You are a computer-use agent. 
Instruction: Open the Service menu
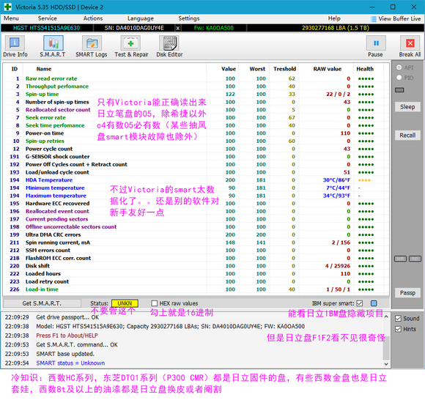(48, 18)
